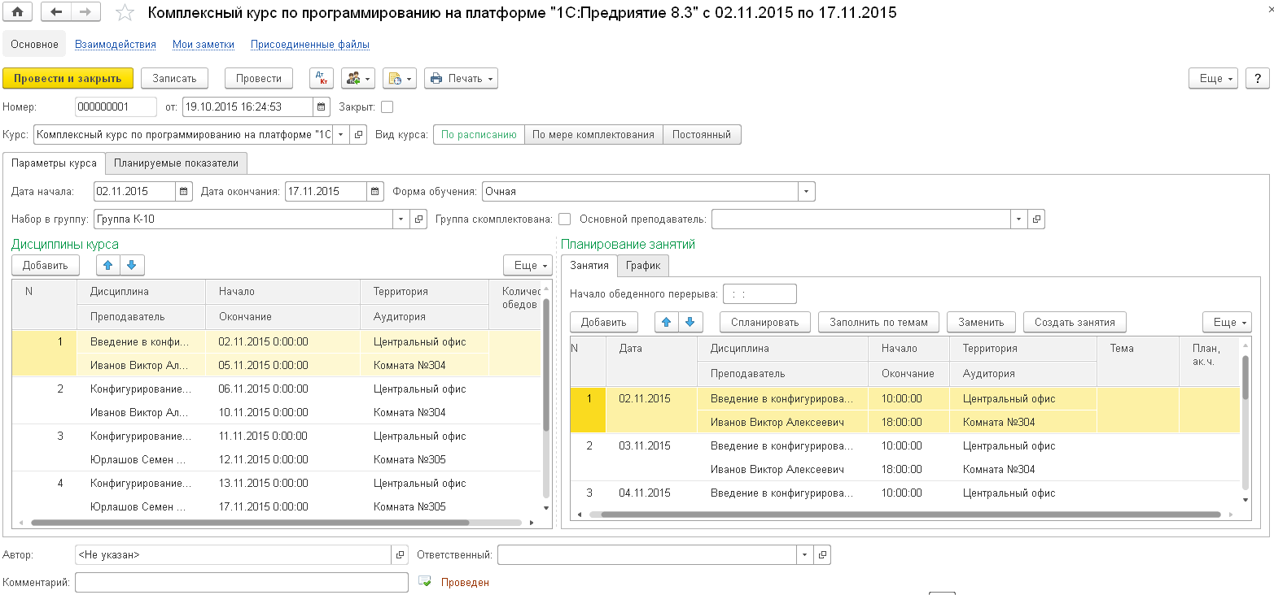
Task: Open the График tab
Action: click(643, 266)
